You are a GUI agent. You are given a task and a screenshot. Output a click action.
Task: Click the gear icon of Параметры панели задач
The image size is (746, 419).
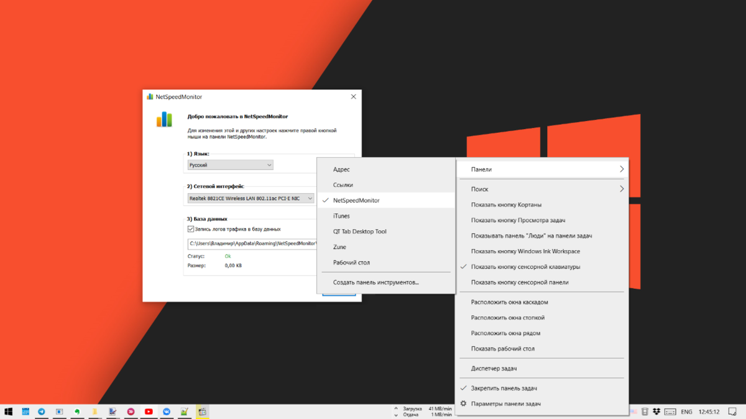pos(463,403)
